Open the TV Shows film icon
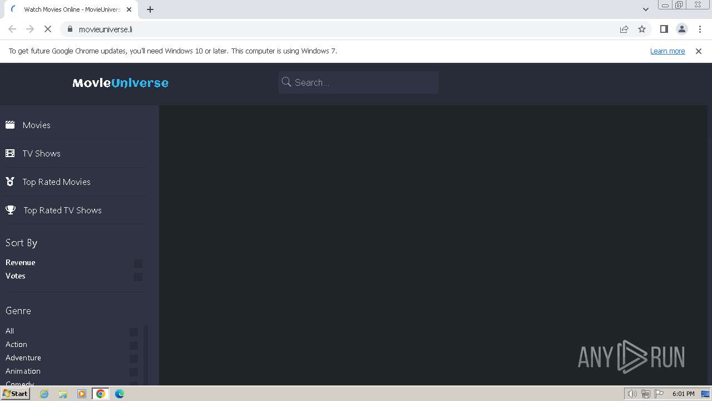Image resolution: width=712 pixels, height=401 pixels. tap(10, 153)
